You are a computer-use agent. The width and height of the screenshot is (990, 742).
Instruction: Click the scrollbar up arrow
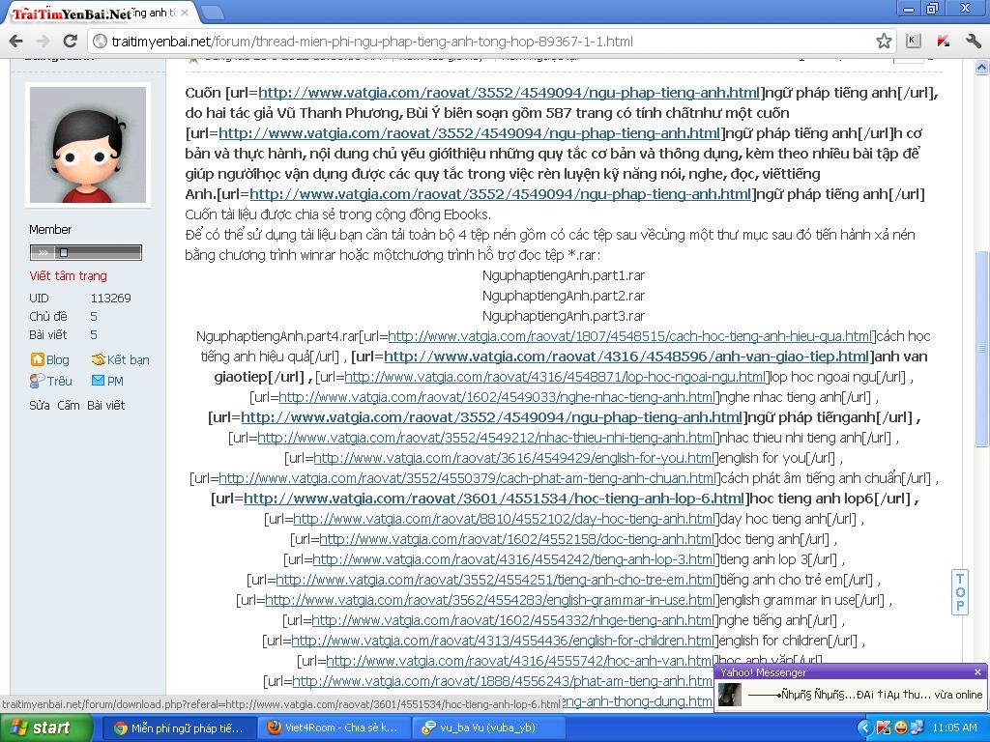coord(982,67)
